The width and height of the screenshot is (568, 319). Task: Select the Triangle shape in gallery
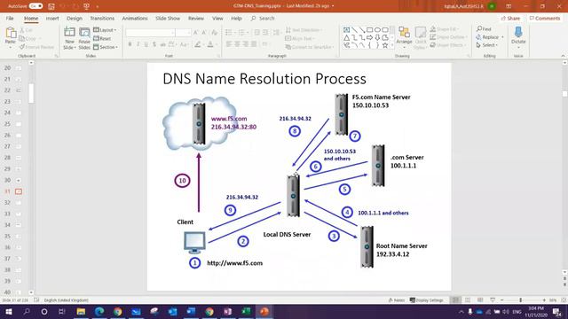point(347,37)
